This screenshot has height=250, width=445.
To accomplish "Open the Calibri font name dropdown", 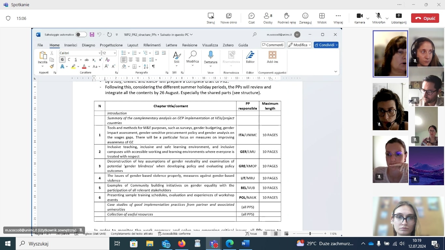I will point(99,53).
